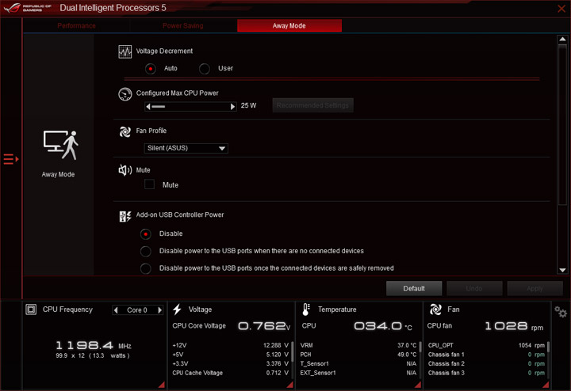Click the scrollbar down arrow
The image size is (571, 391).
tap(562, 270)
